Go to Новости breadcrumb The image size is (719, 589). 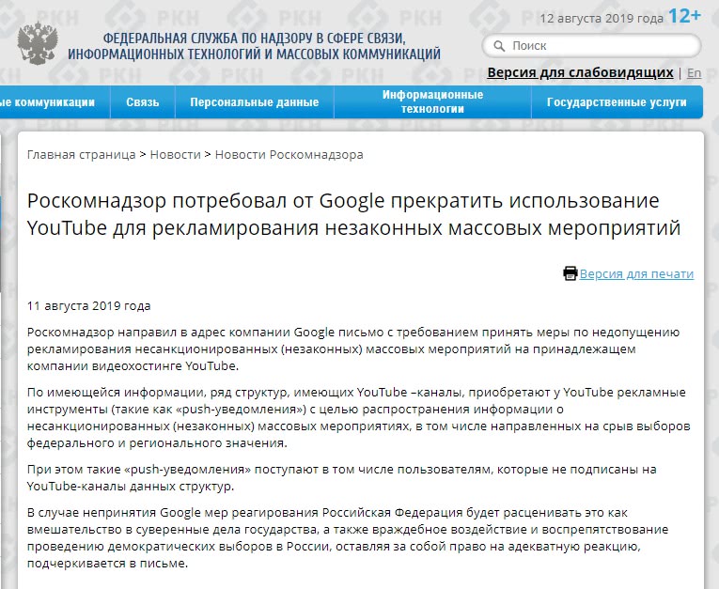175,154
